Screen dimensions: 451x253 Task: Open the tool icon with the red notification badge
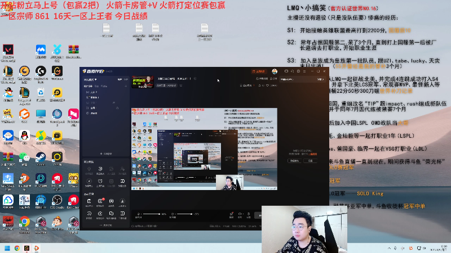[100, 201]
